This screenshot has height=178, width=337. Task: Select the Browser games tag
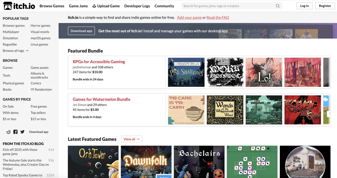click(x=14, y=26)
